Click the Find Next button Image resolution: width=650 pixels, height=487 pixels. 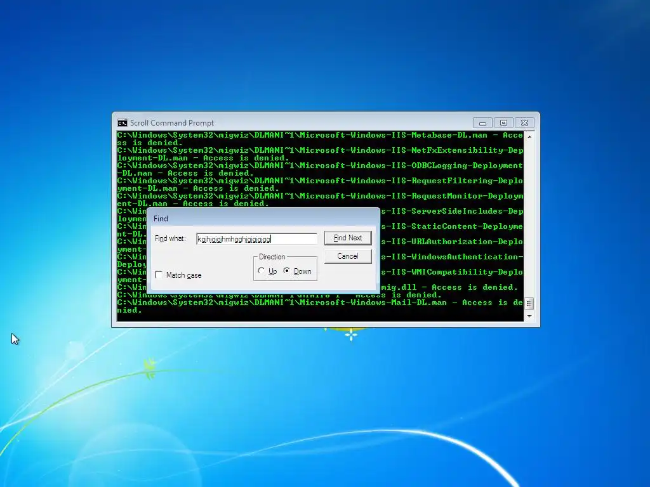(348, 238)
